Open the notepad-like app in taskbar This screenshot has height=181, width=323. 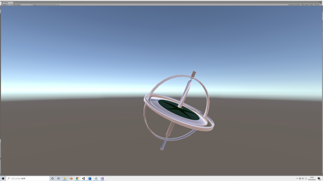coord(96,178)
